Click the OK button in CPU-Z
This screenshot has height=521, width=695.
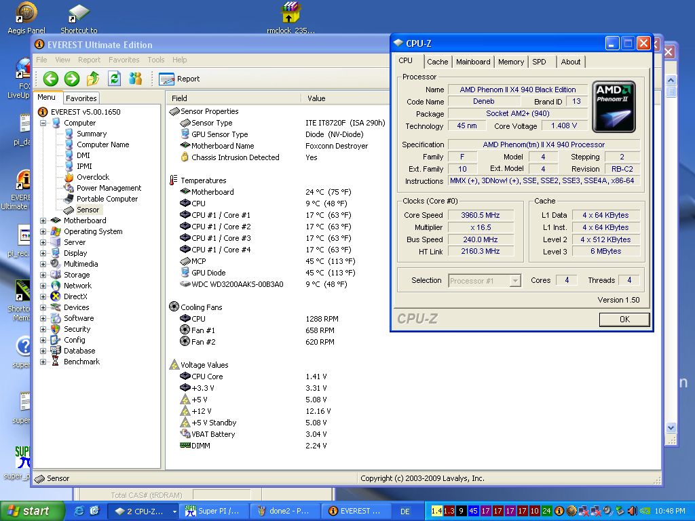[624, 320]
